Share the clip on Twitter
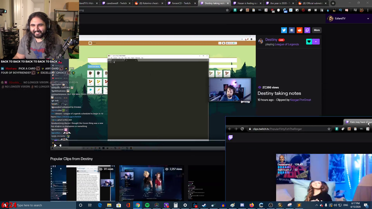 click(284, 30)
